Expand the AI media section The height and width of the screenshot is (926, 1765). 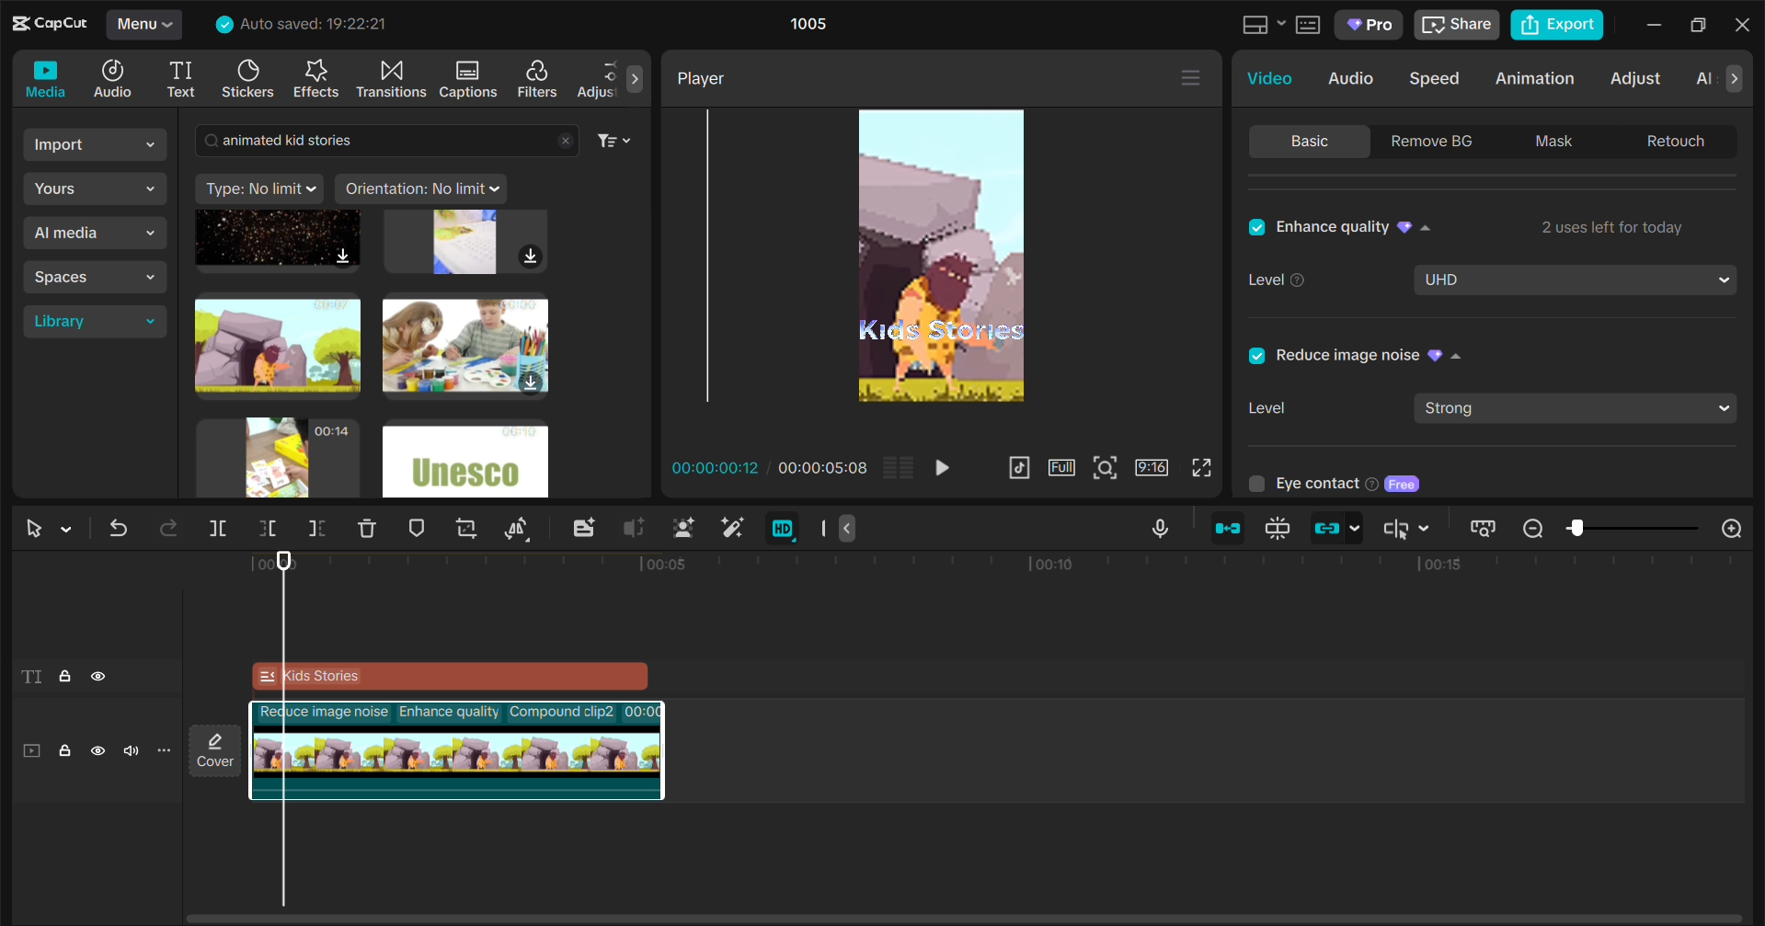click(95, 233)
